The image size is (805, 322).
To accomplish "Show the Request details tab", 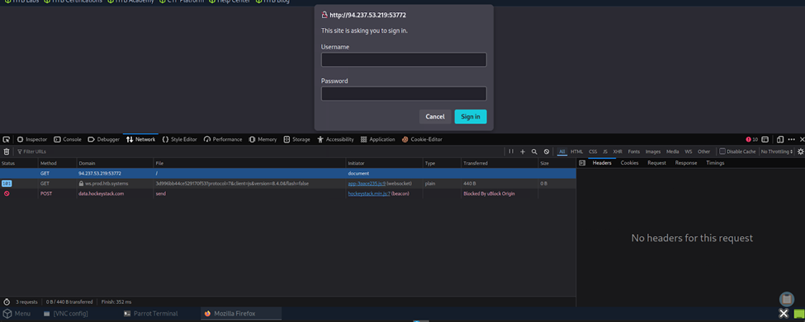I will [x=656, y=163].
